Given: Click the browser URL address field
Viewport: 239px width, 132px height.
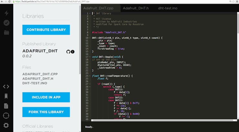Looking at the screenshot, I should 120,2.
